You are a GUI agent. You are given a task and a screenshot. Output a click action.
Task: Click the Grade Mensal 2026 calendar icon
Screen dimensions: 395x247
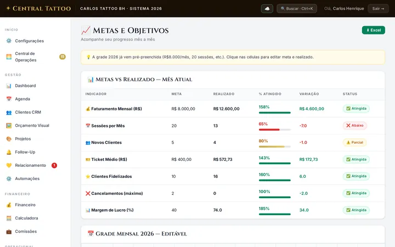pos(91,234)
